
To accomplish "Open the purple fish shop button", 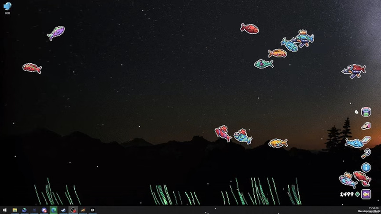I will (x=366, y=194).
